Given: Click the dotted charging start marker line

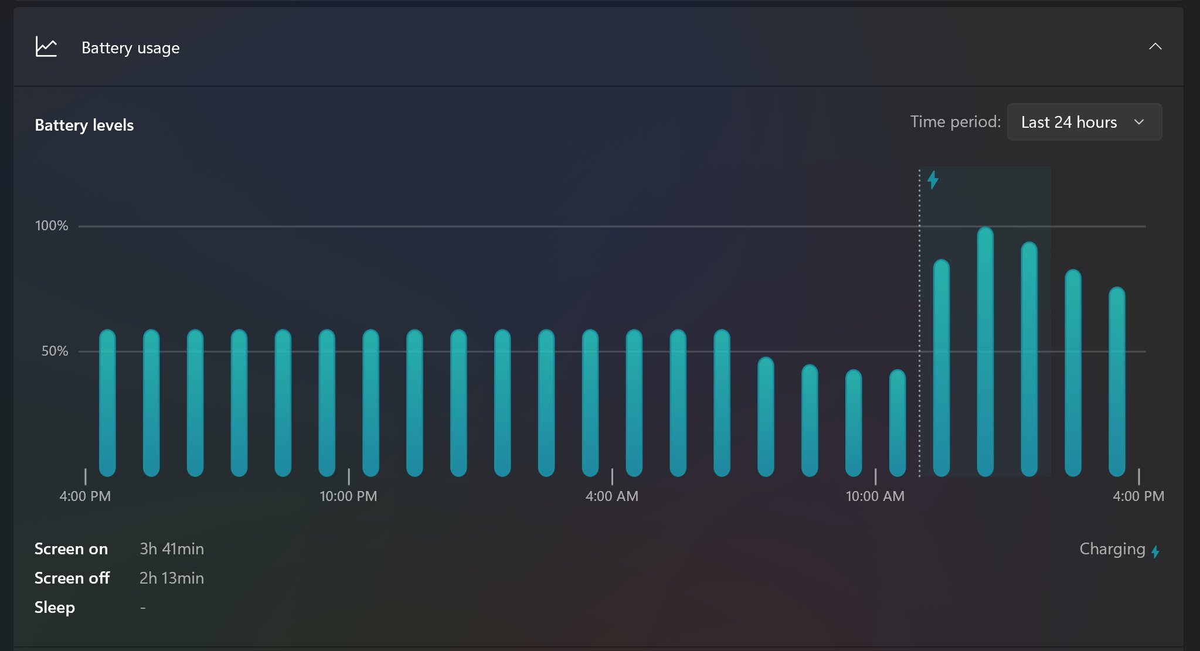Looking at the screenshot, I should 919,322.
